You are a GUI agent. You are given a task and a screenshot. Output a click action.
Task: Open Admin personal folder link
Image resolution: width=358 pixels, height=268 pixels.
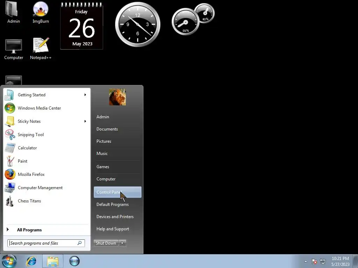pyautogui.click(x=103, y=117)
